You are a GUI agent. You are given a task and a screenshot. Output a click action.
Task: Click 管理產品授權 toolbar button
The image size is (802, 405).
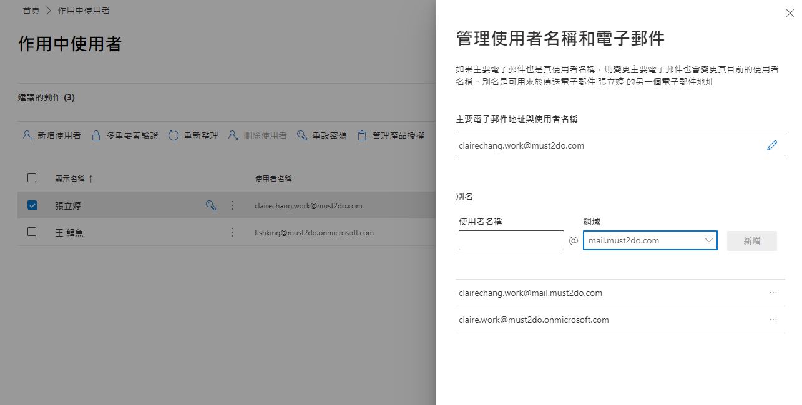click(391, 135)
